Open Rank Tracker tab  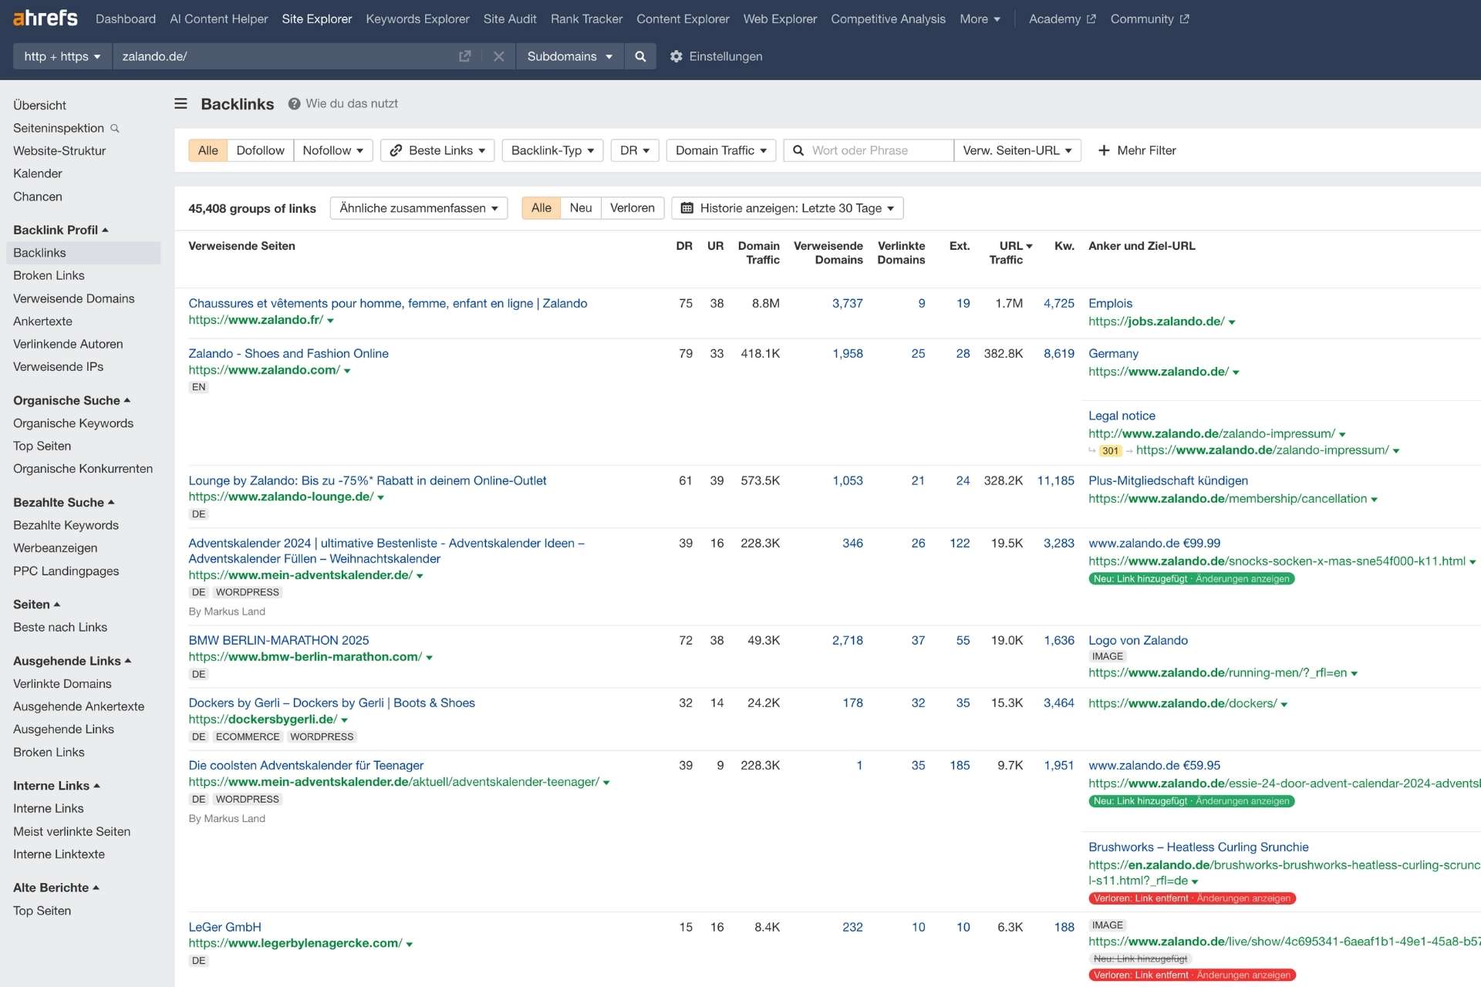click(586, 19)
